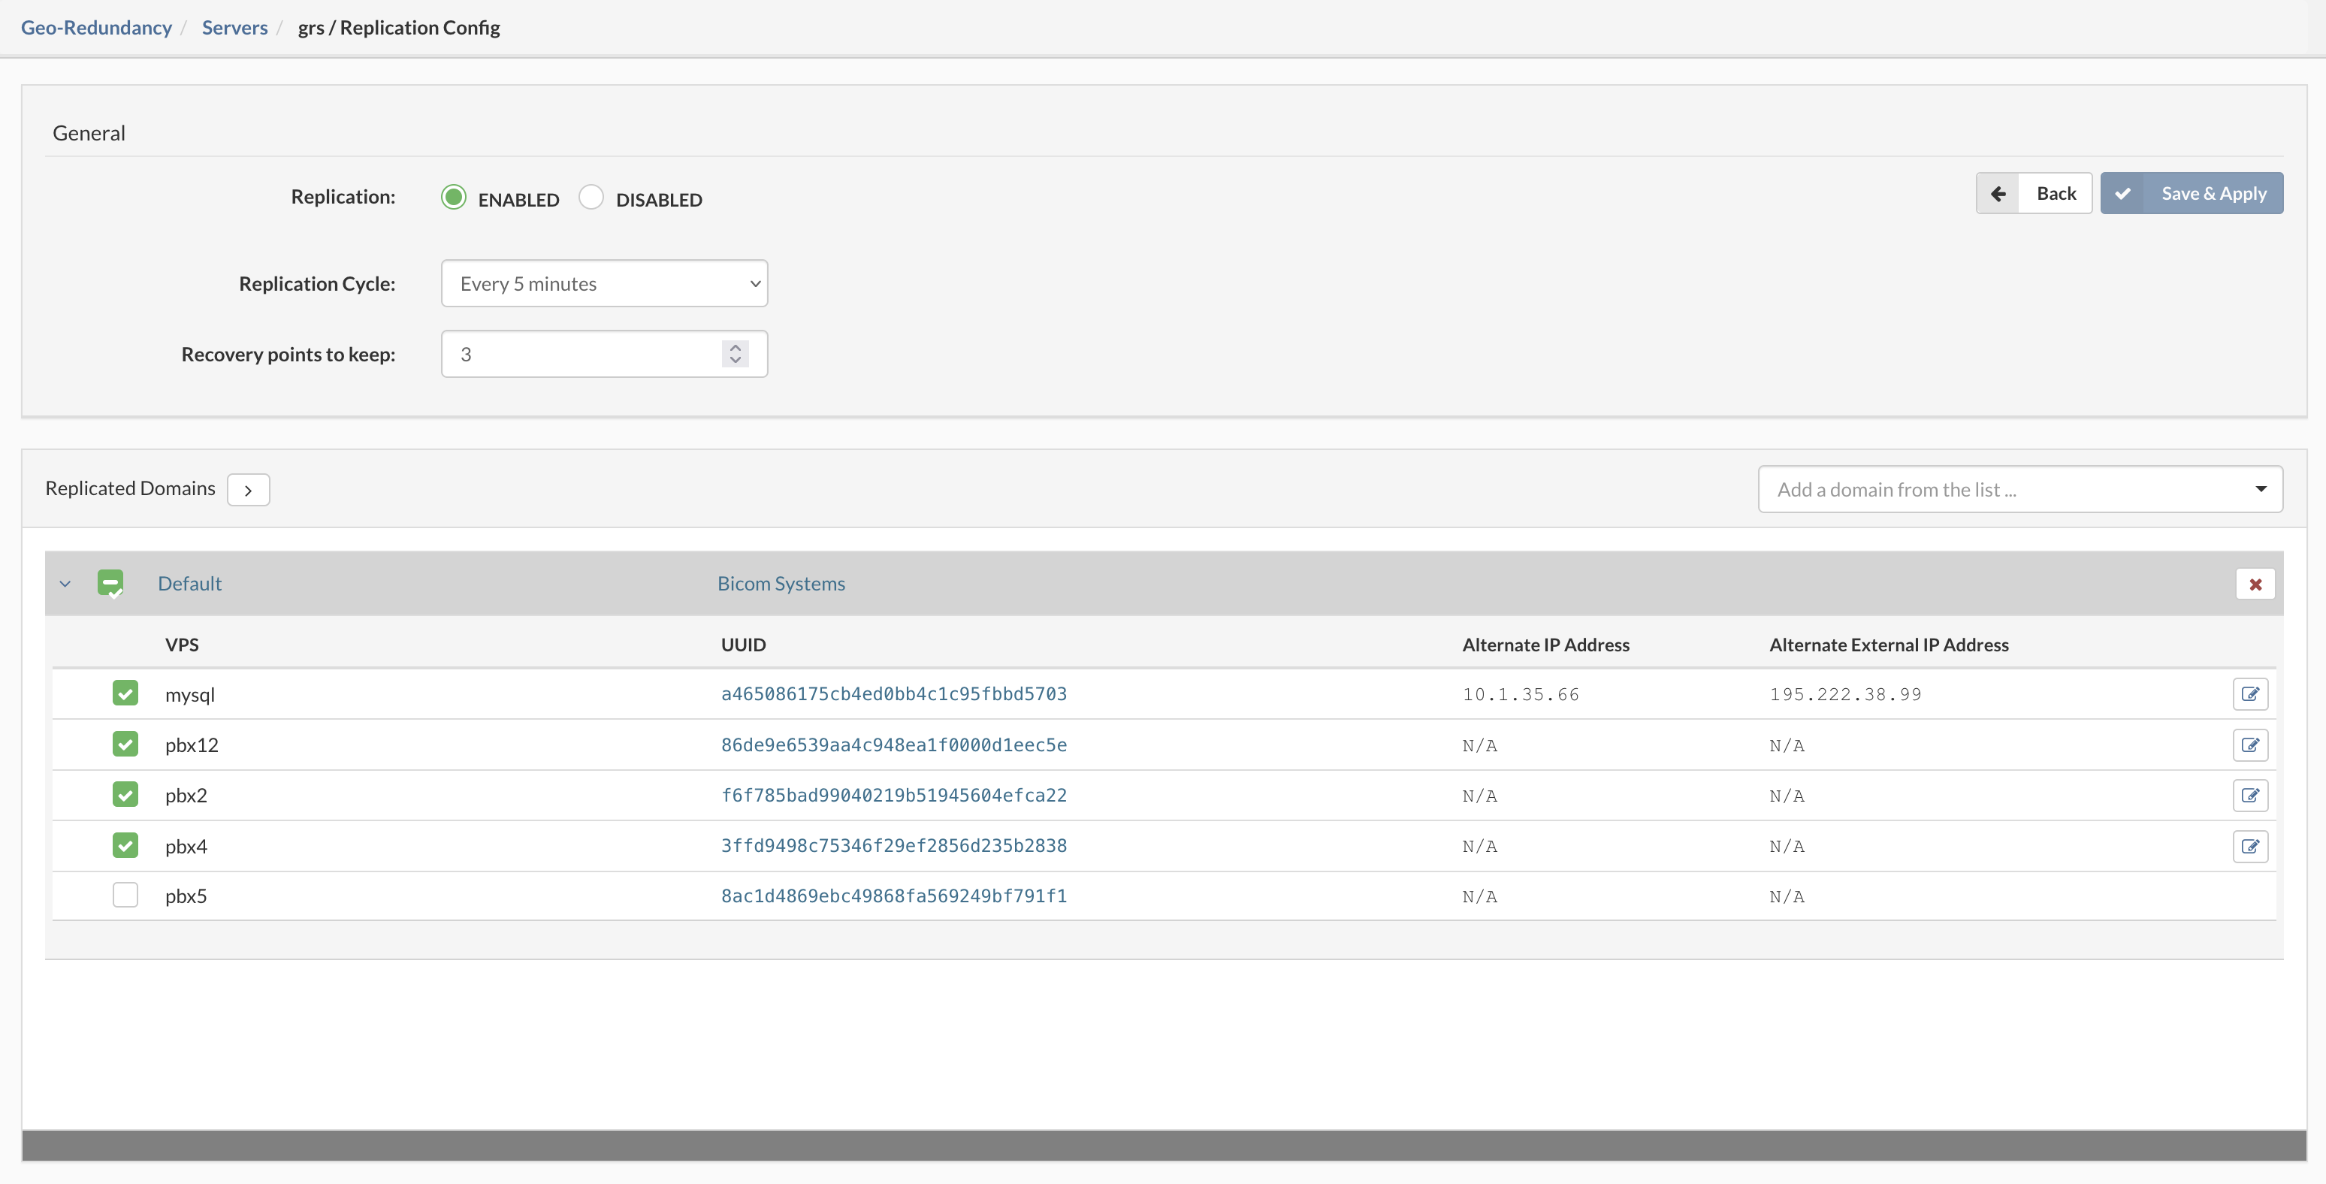
Task: Click the Recovery points stepper arrows
Action: pos(735,354)
